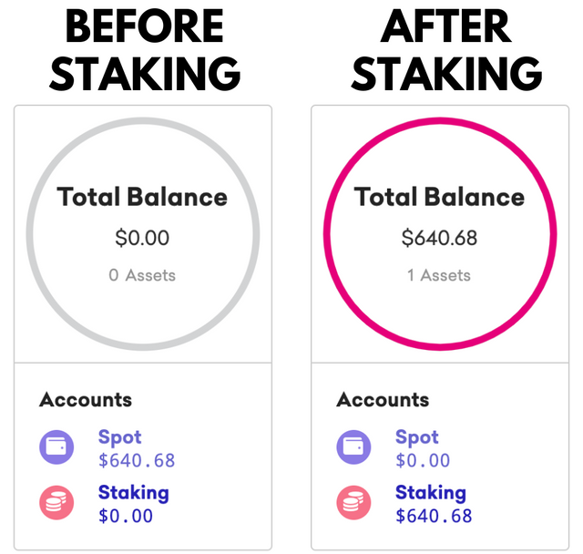Image resolution: width=583 pixels, height=554 pixels.
Task: Open the Staking link in Before Staking panel
Action: tap(134, 494)
